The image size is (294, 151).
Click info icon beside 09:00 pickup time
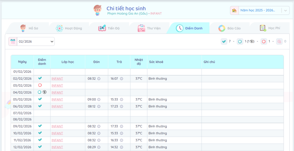[99, 100]
